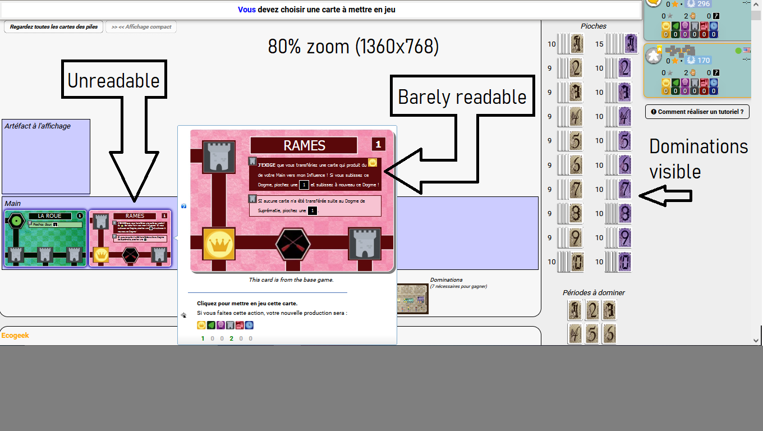Click factory icon in the 296-rated player's panel

pos(704,26)
